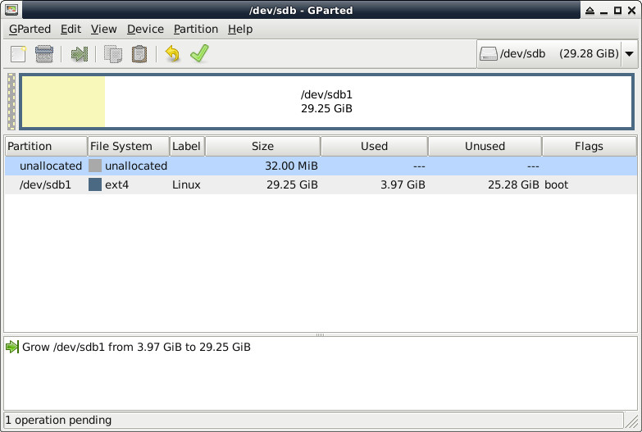Click the 25.28 GiB unused cell
Image resolution: width=642 pixels, height=432 pixels.
pos(513,184)
